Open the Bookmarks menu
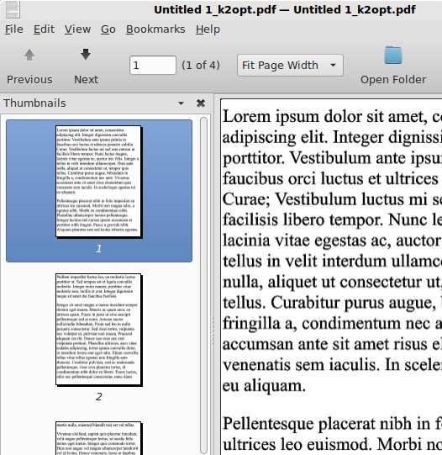 tap(155, 29)
